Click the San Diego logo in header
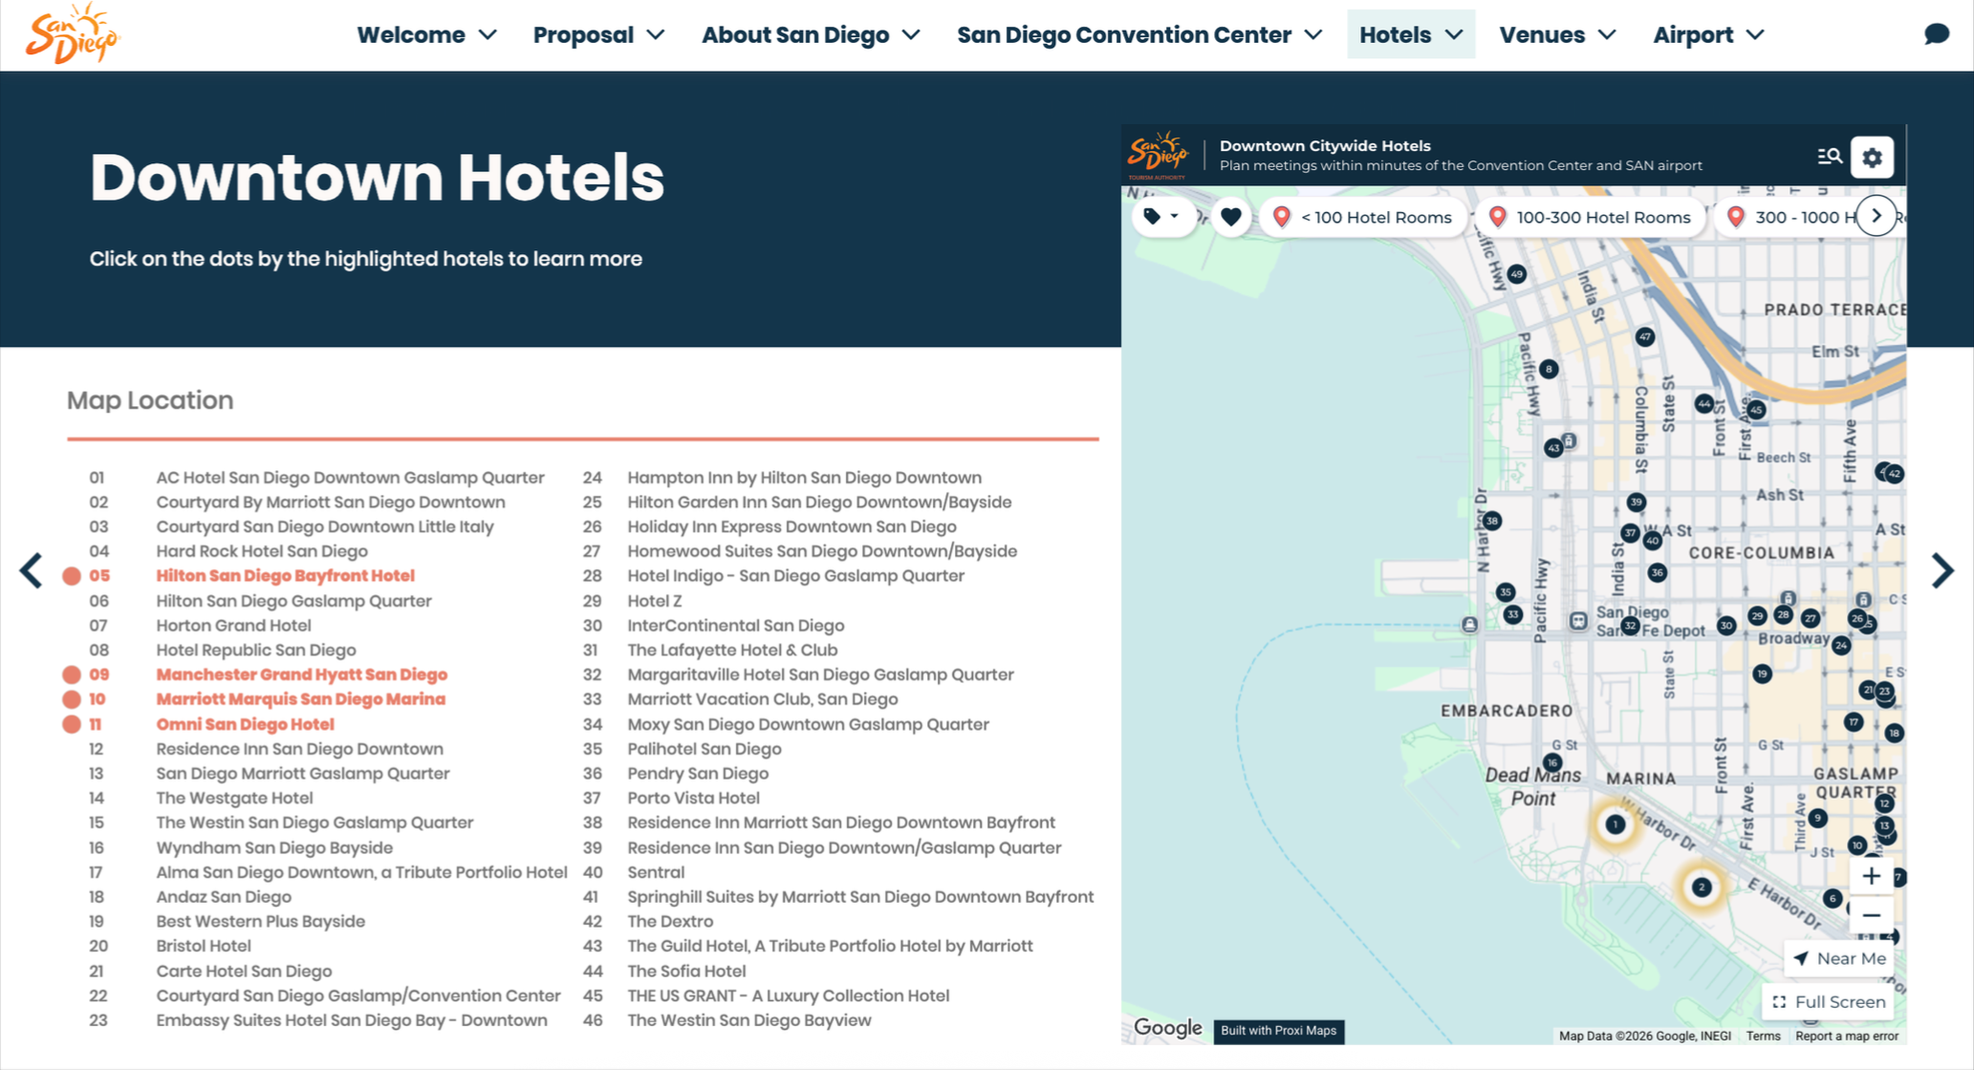 [72, 33]
